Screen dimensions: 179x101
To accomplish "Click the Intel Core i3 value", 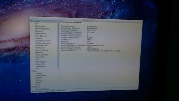I will (91, 31).
